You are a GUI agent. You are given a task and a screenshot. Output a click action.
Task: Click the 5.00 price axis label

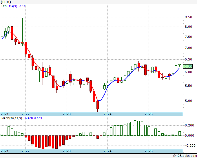188,101
